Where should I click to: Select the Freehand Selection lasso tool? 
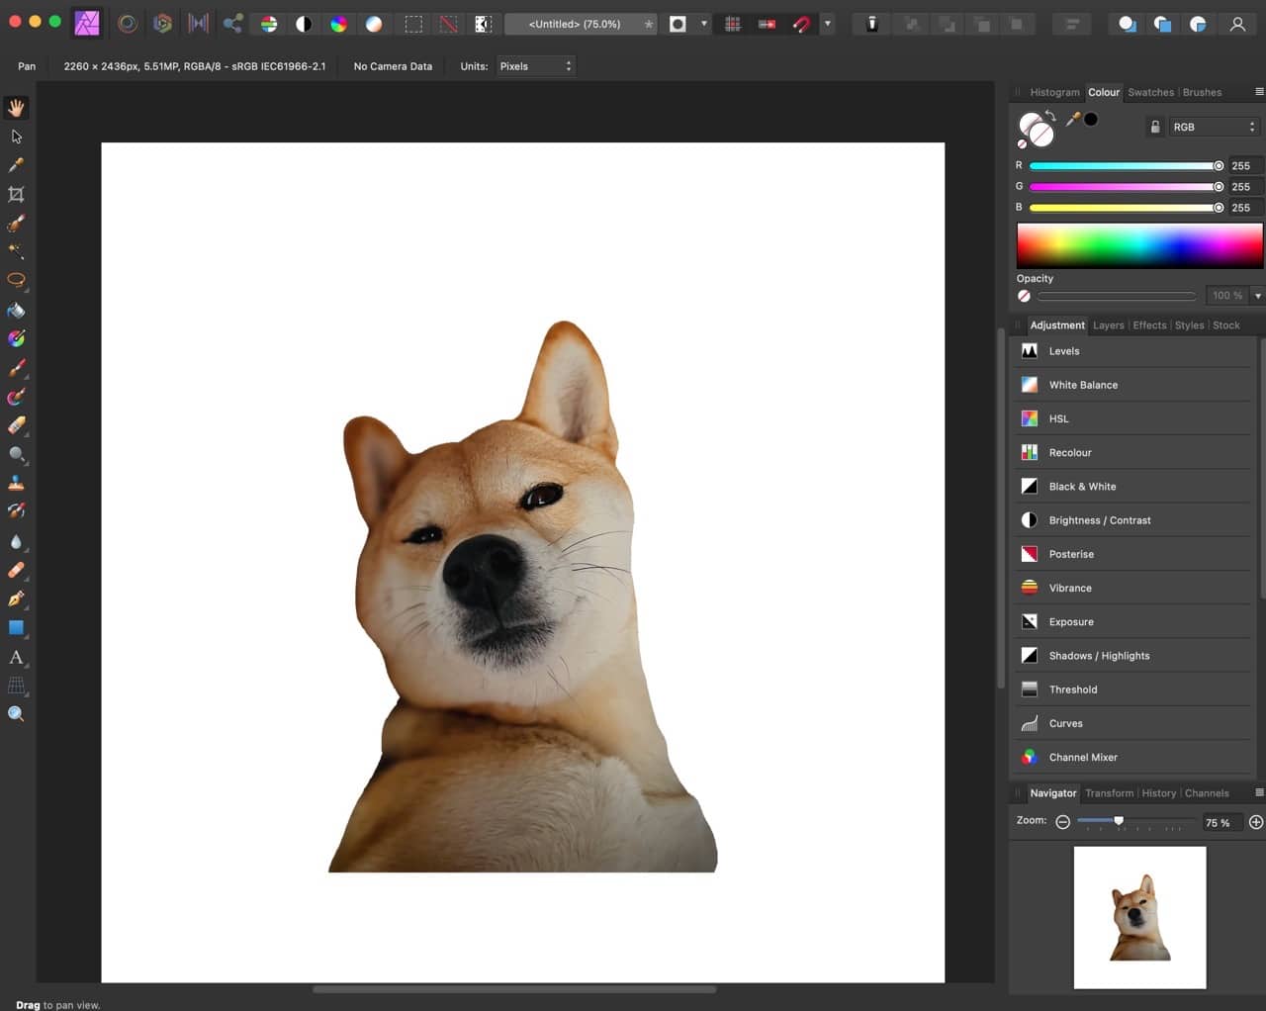[x=16, y=280]
